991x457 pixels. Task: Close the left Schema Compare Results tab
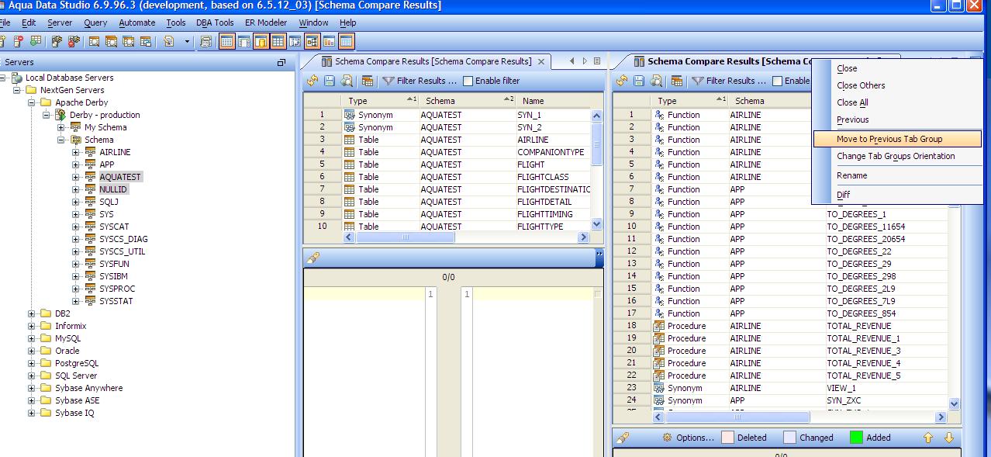pos(541,61)
